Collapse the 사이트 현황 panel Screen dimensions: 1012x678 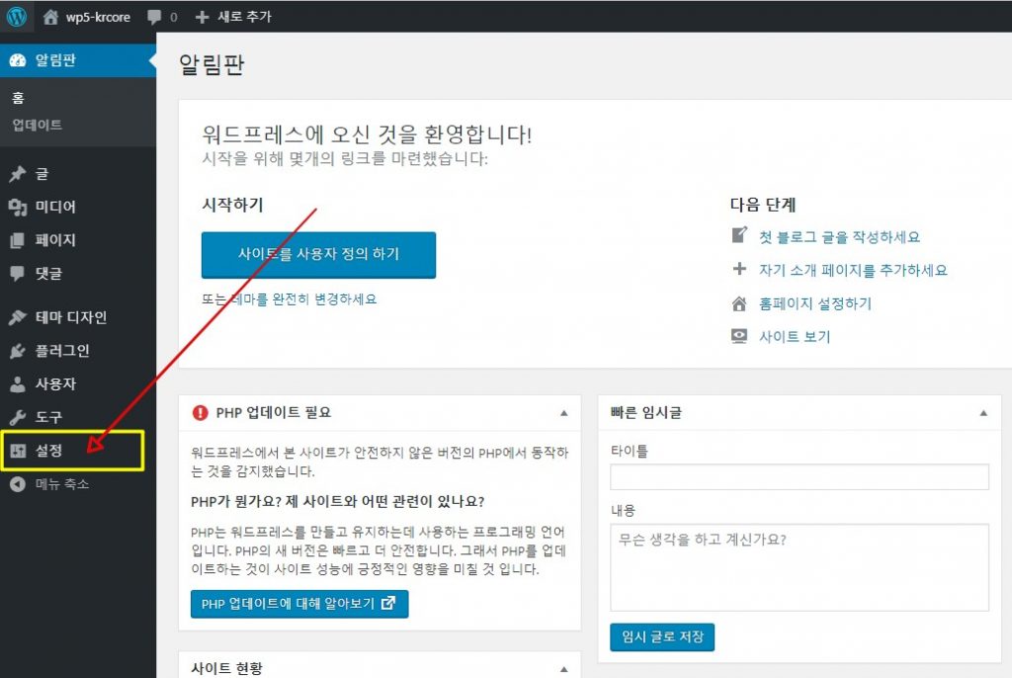pyautogui.click(x=564, y=669)
